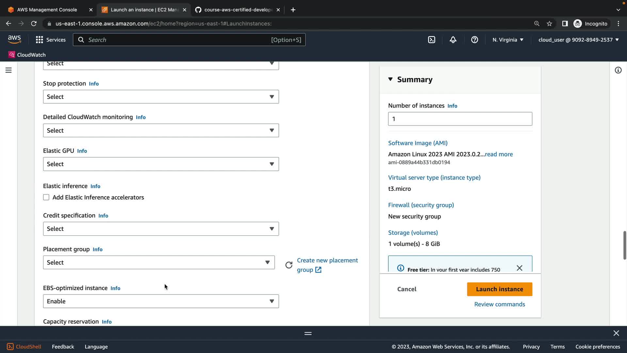Open the CloudWatch favorite shortcut
The height and width of the screenshot is (353, 627).
point(27,55)
